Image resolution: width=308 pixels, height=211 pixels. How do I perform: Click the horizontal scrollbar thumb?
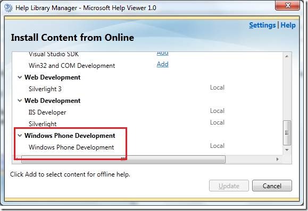point(123,160)
